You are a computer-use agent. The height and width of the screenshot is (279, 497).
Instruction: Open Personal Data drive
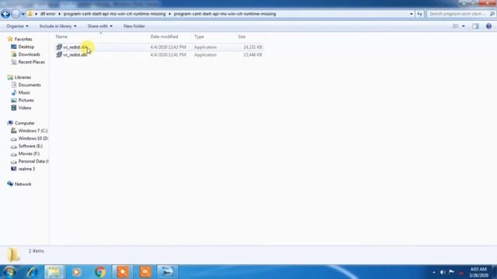click(x=33, y=161)
